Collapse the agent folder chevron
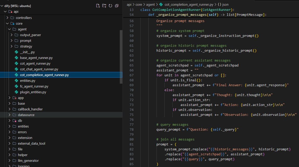 [10, 29]
